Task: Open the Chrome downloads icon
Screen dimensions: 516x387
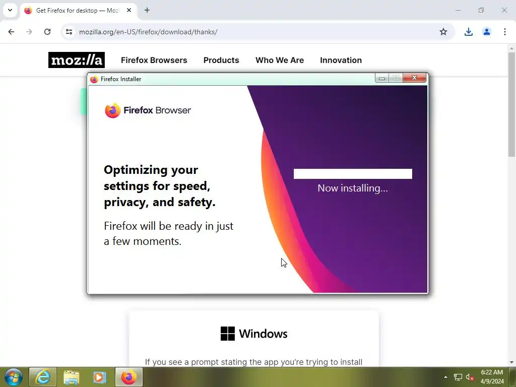Action: pos(468,32)
